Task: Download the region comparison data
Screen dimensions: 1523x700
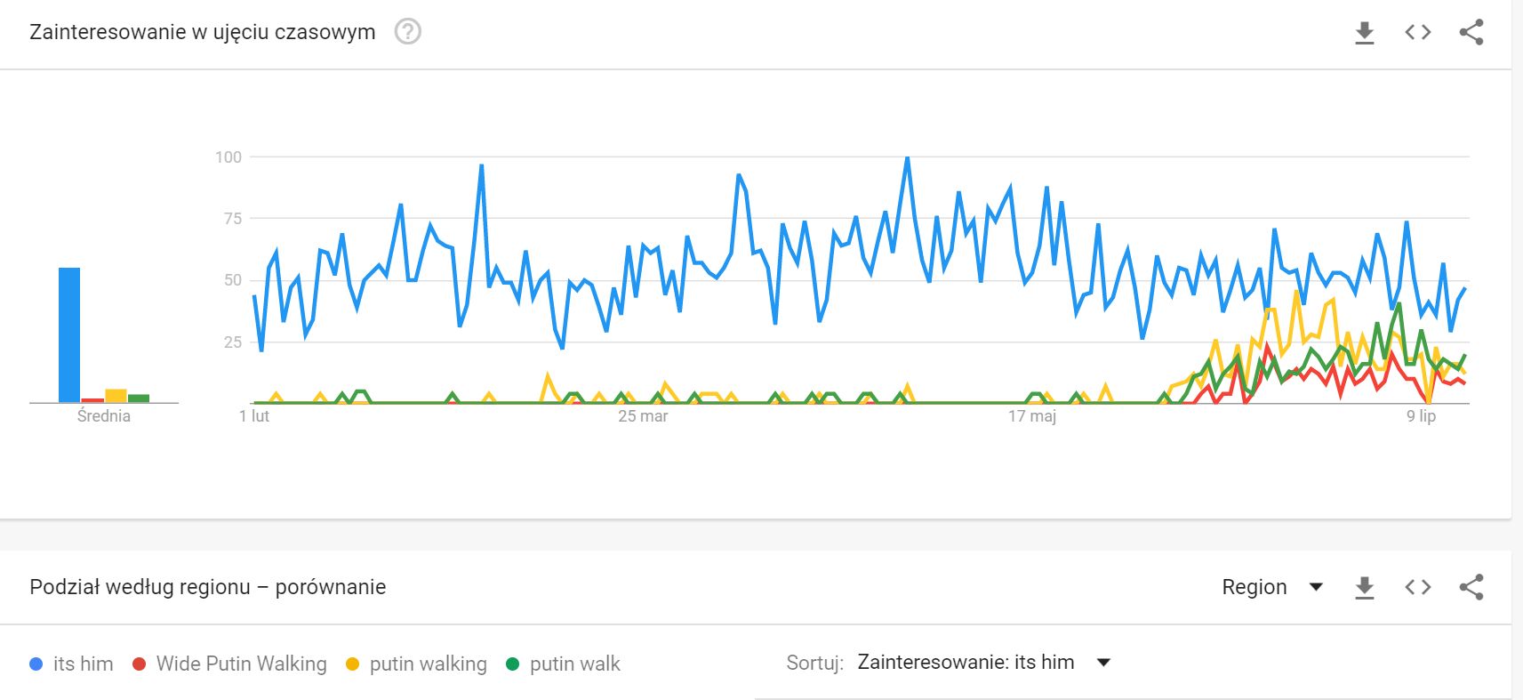Action: click(x=1364, y=587)
